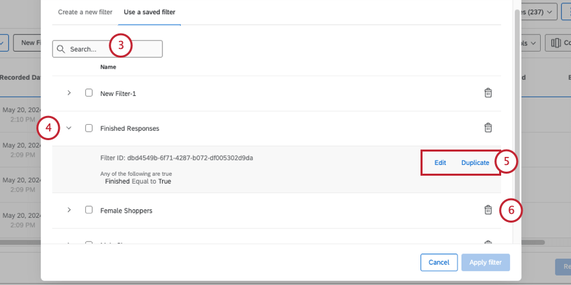This screenshot has height=285, width=571.
Task: Delete the New Filter-1 saved filter
Action: click(488, 93)
